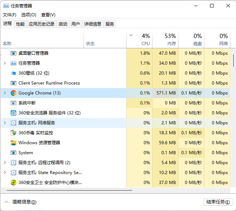236x211 pixels.
Task: Click the Windows 资源管理器 folder icon
Action: click(x=14, y=143)
